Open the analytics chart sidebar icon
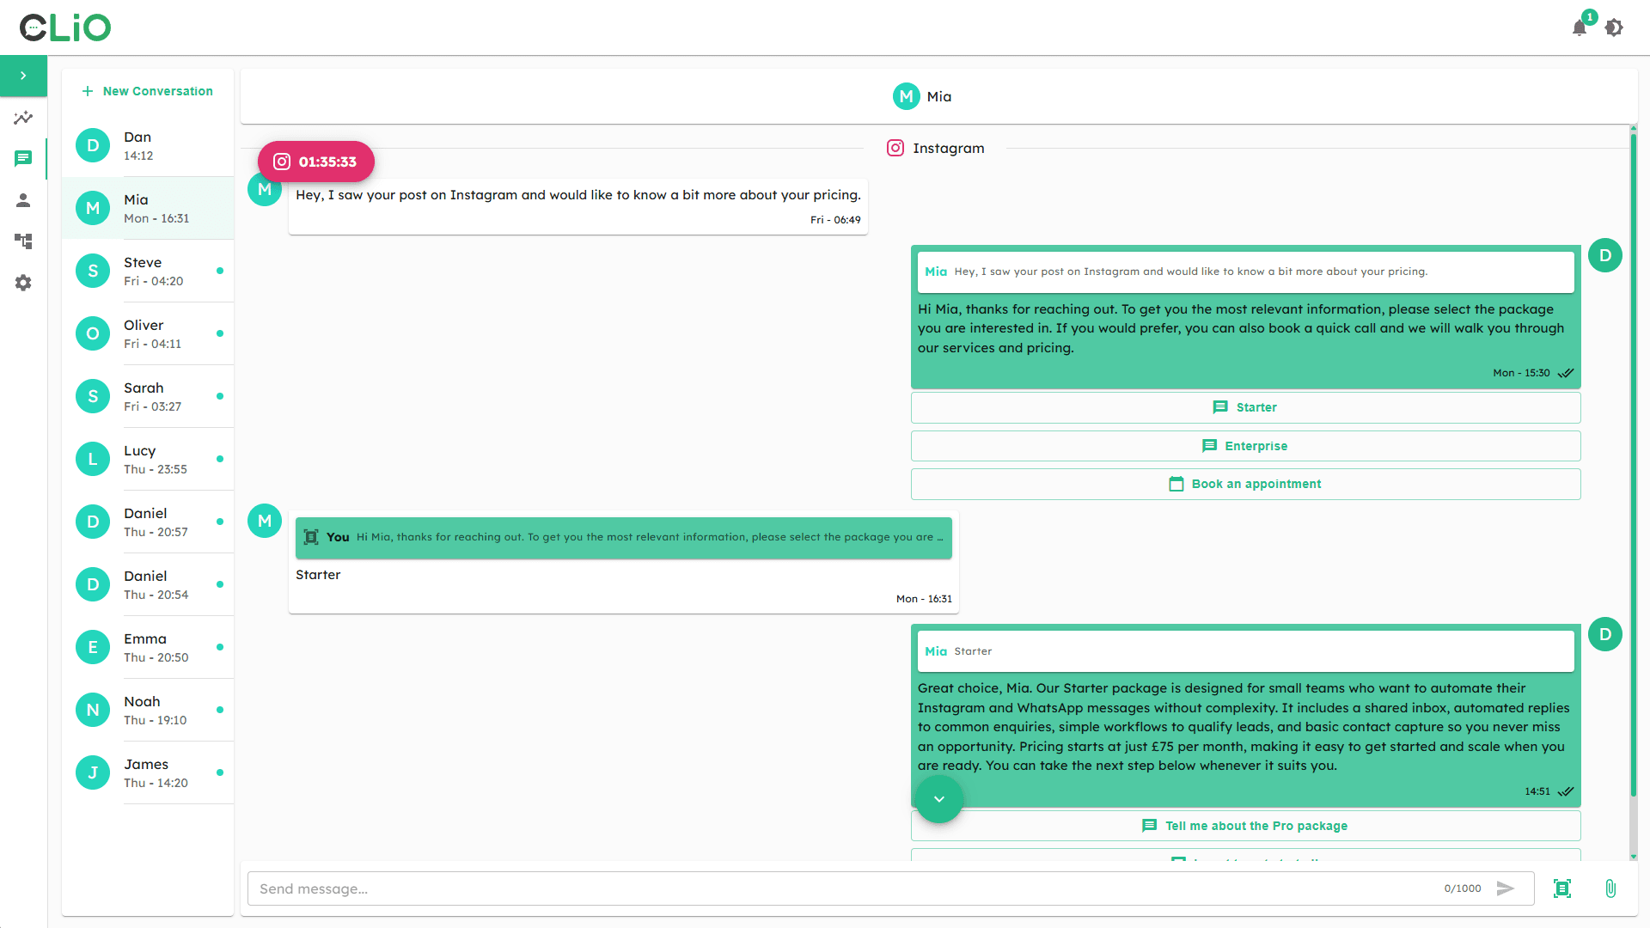The image size is (1650, 928). pos(23,118)
